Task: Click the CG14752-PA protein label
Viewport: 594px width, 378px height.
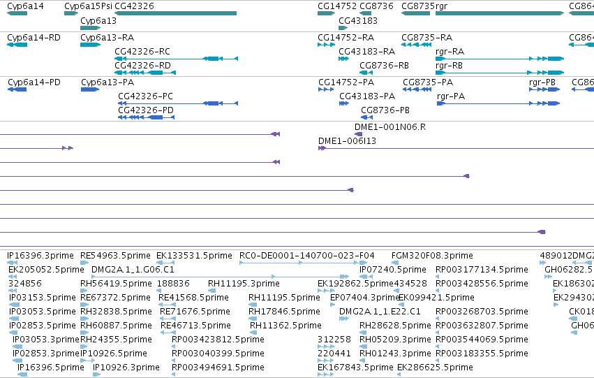Action: (x=346, y=82)
